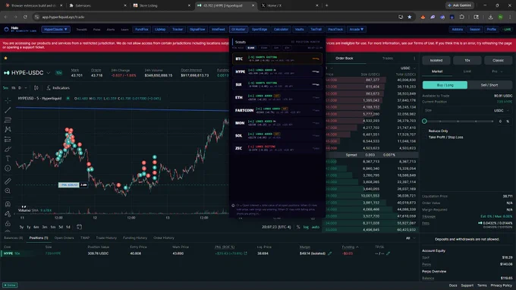The height and width of the screenshot is (290, 516).
Task: Select the FARTCOIN row in Scouts panel
Action: tap(277, 110)
